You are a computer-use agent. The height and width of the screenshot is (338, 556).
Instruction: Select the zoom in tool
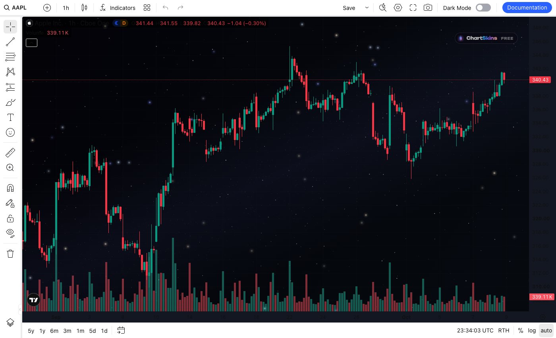tap(10, 168)
